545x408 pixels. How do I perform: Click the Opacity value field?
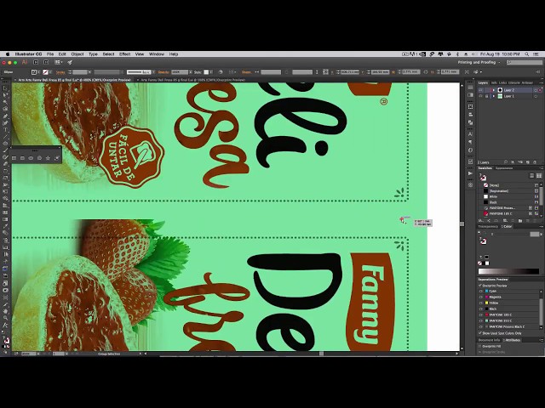click(180, 72)
